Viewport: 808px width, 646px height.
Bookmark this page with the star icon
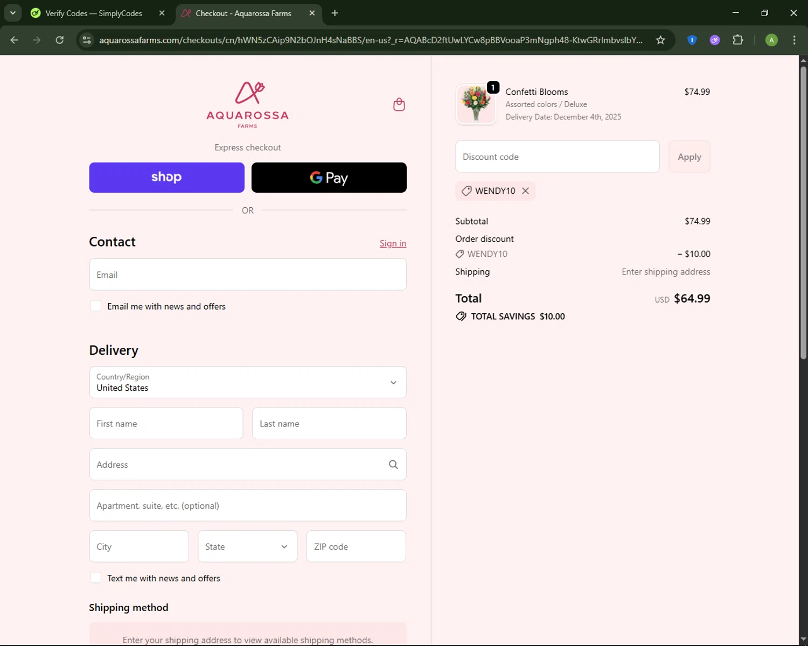coord(660,40)
